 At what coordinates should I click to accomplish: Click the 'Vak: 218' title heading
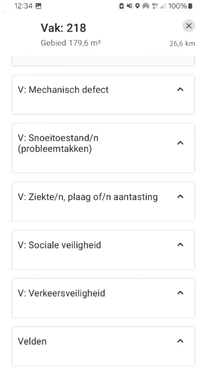(63, 28)
